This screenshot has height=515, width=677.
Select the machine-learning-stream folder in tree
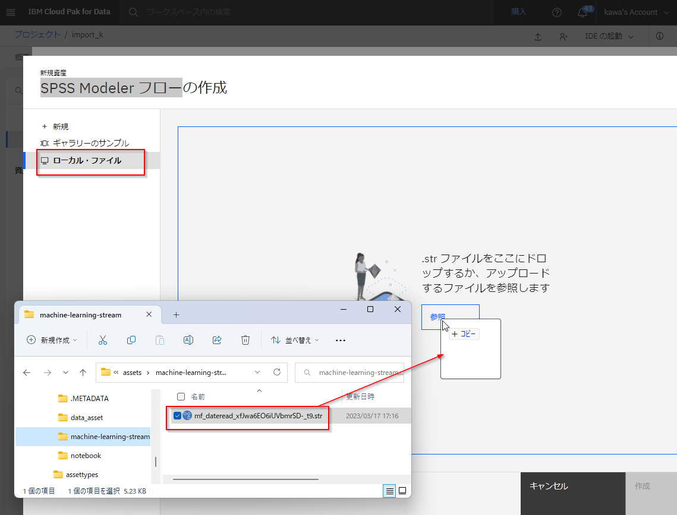pos(83,437)
